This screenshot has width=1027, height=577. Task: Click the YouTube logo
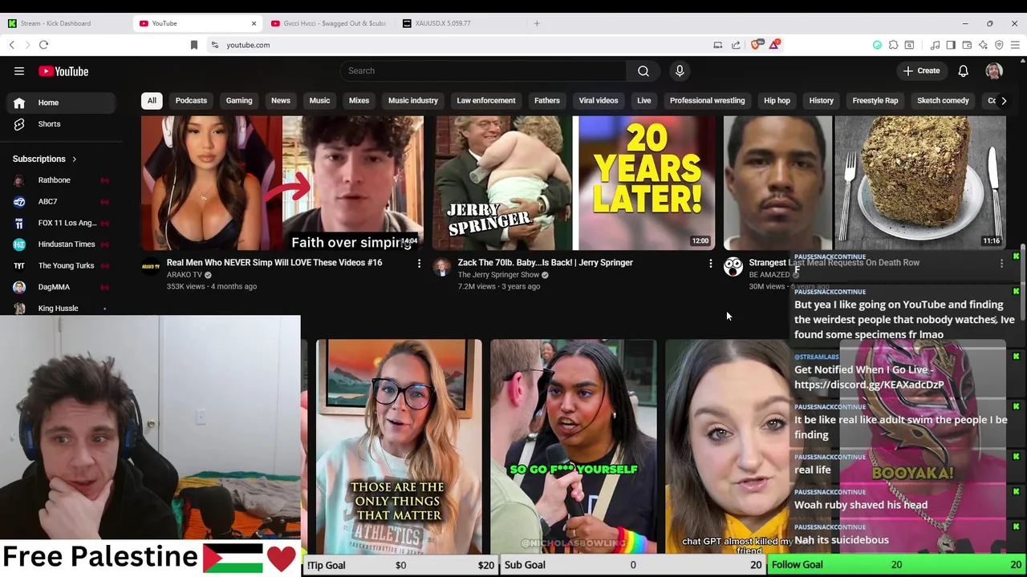point(63,71)
